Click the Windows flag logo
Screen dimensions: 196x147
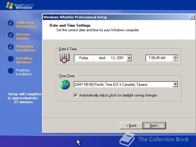point(9,6)
